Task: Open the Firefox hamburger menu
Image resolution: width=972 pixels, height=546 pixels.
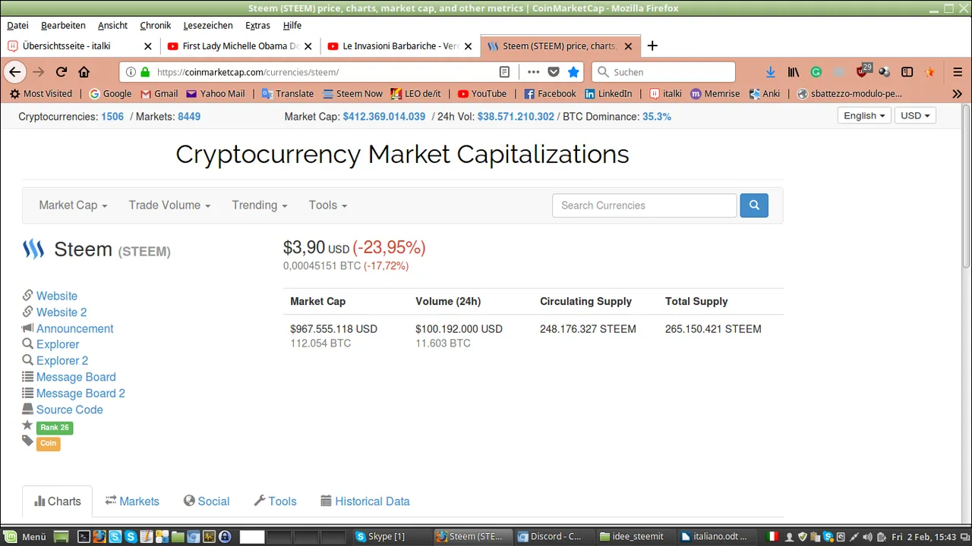Action: click(958, 72)
